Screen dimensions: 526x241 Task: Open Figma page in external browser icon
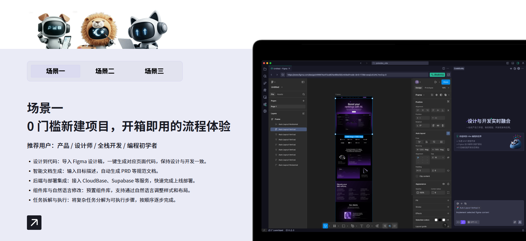click(x=449, y=75)
